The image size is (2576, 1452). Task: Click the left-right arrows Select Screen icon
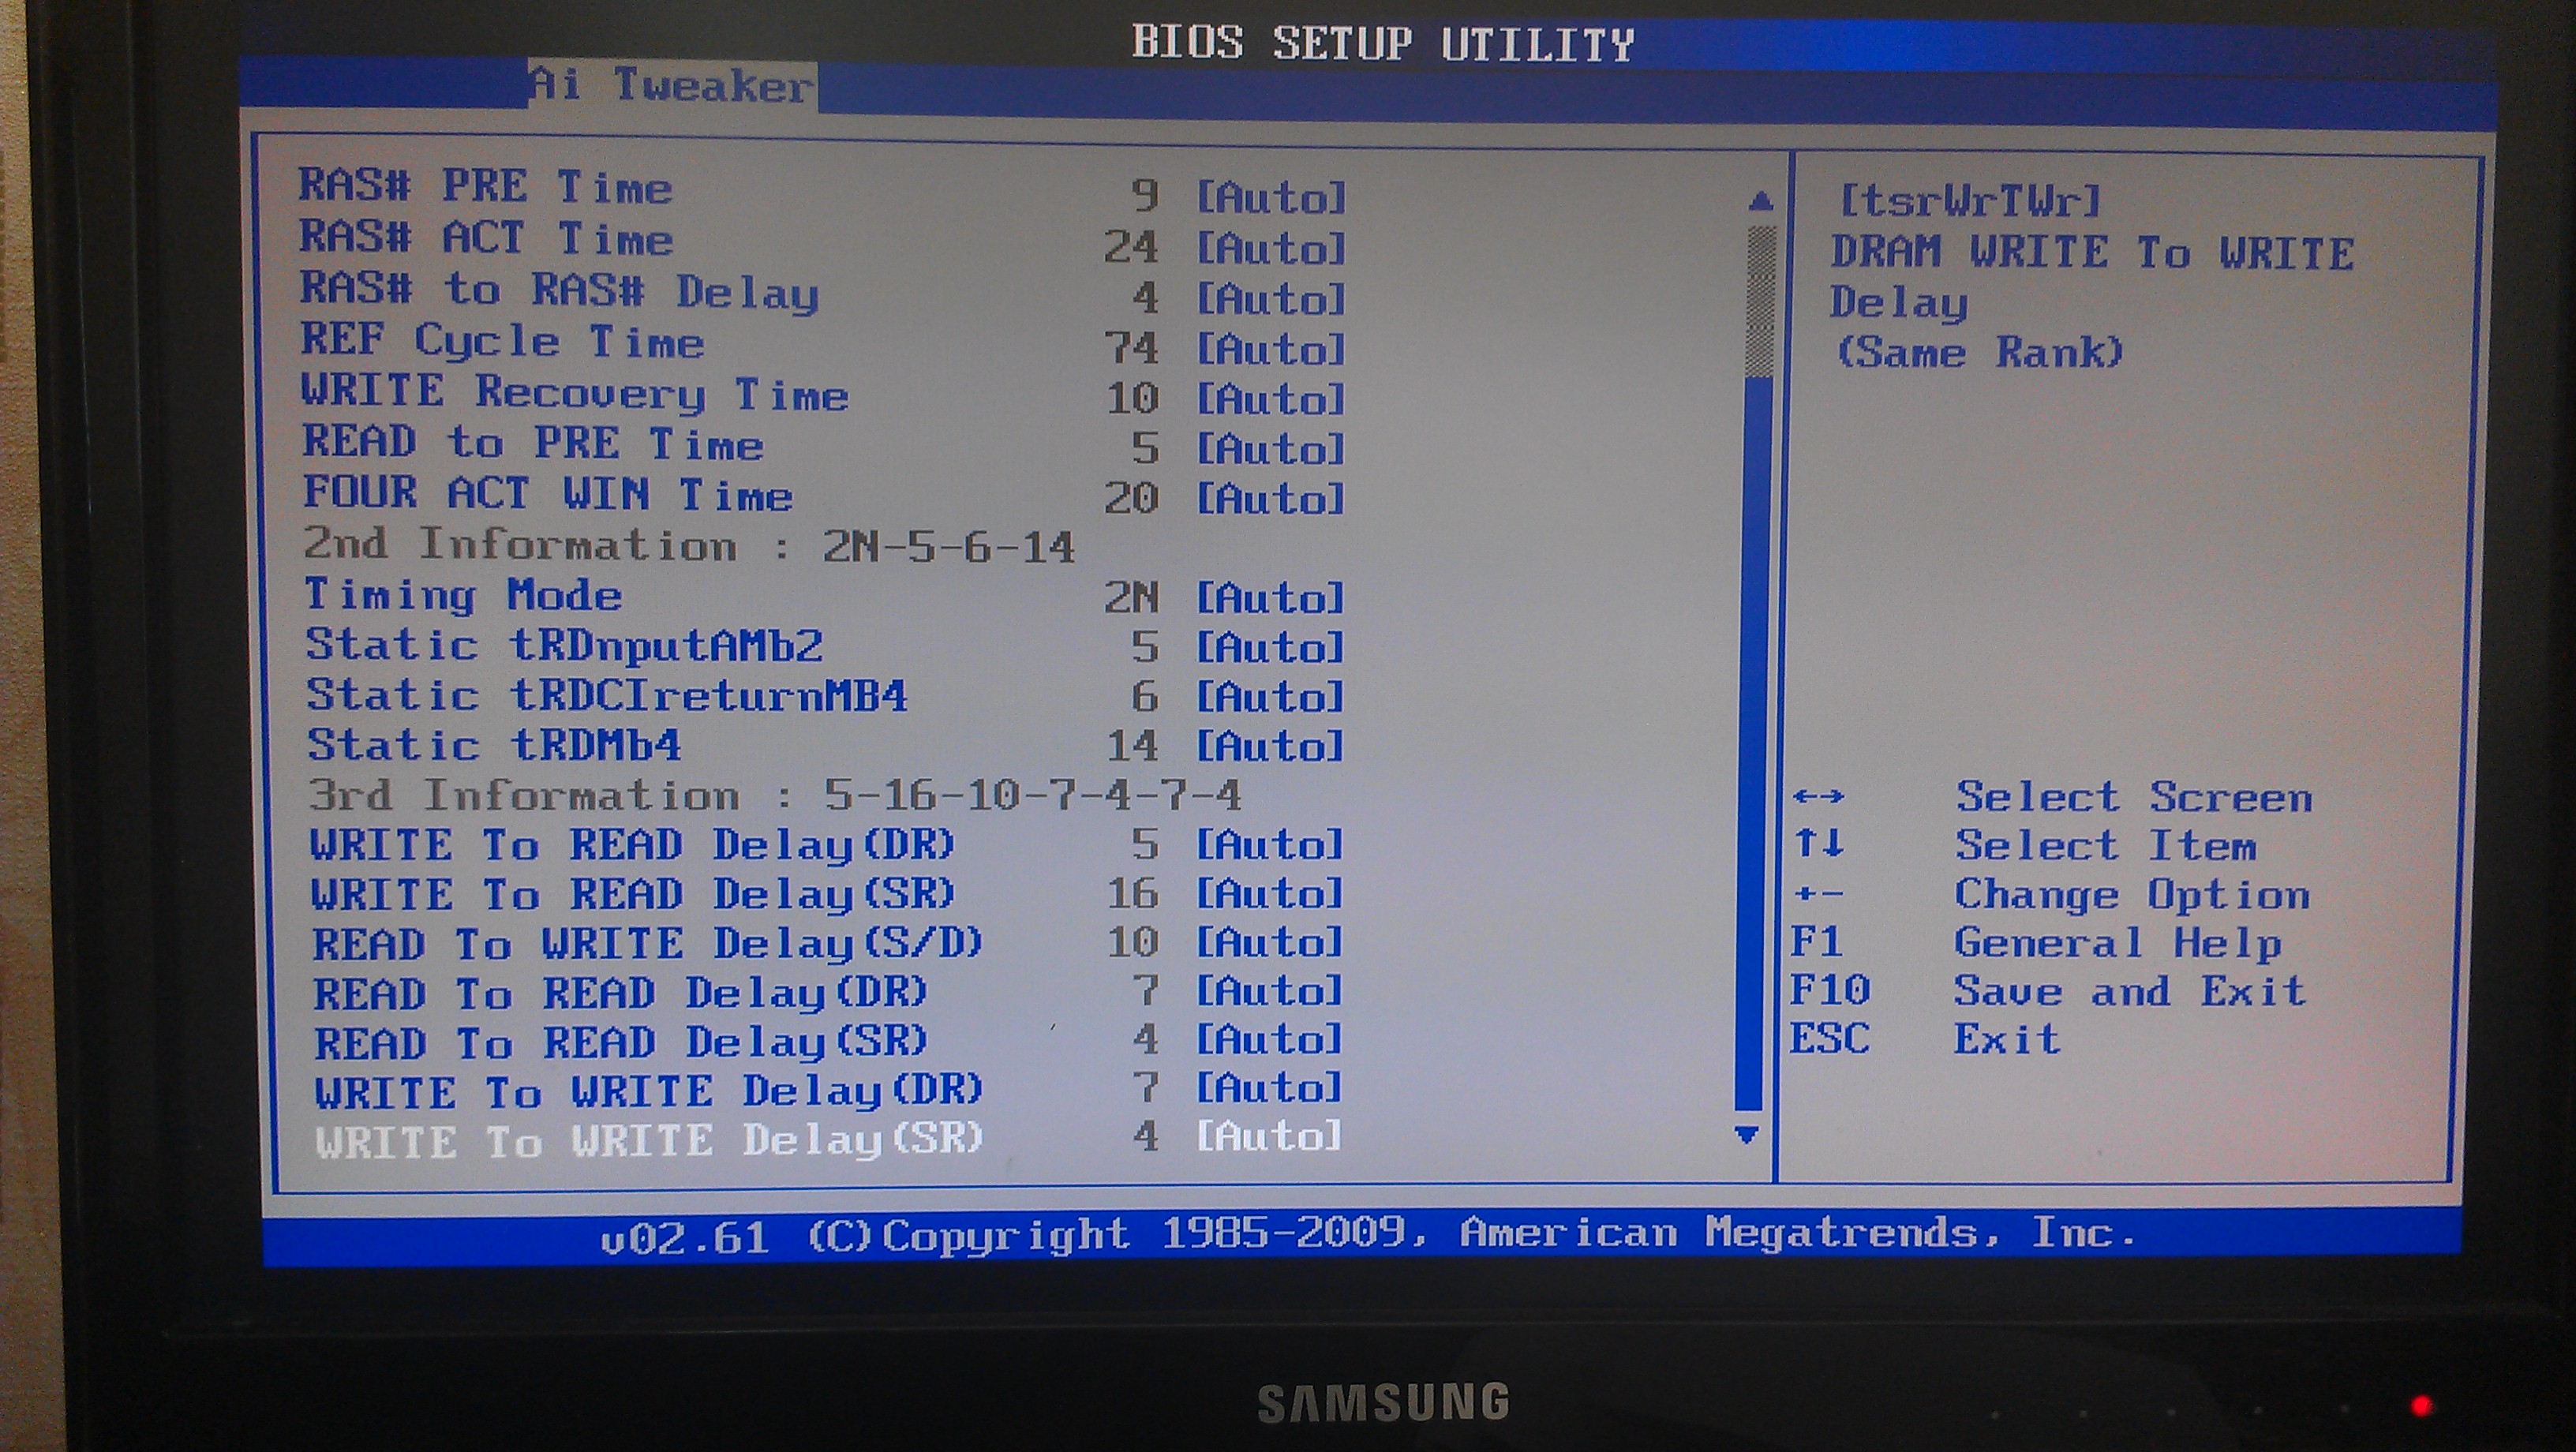tap(1818, 797)
